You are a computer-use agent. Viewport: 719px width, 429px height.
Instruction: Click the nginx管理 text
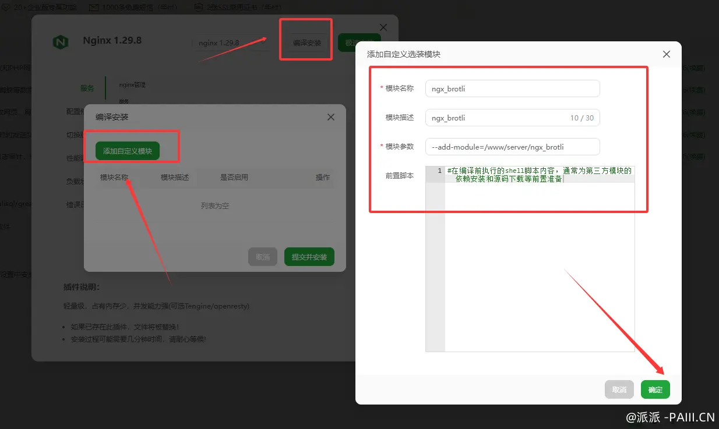coord(132,85)
